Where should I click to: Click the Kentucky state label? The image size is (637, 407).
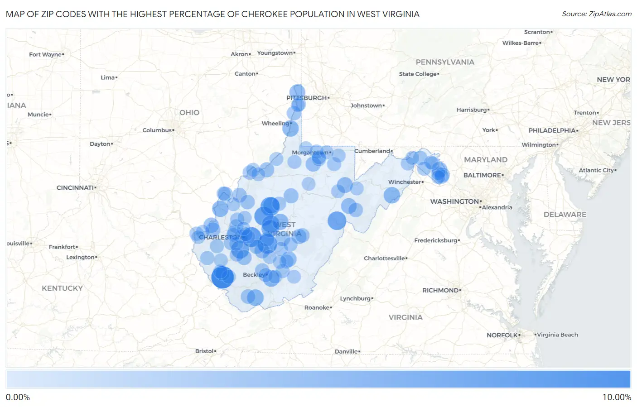[x=63, y=288]
